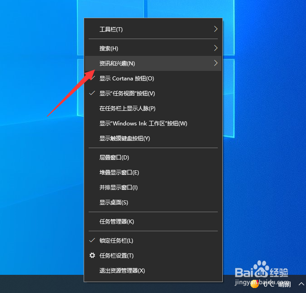
Task: Choose 并排显示窗口(I)
Action: (153, 187)
